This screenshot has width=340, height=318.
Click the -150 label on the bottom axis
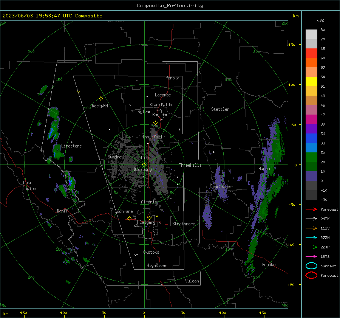coord(22,313)
